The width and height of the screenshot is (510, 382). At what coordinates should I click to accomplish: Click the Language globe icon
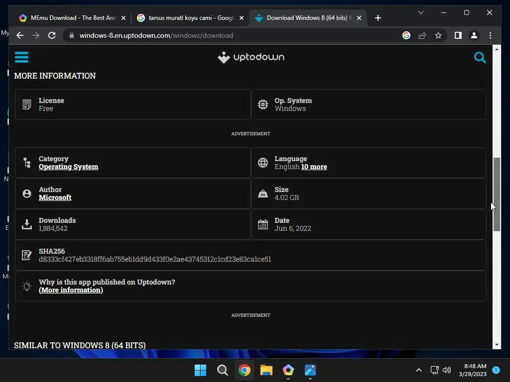pos(263,163)
